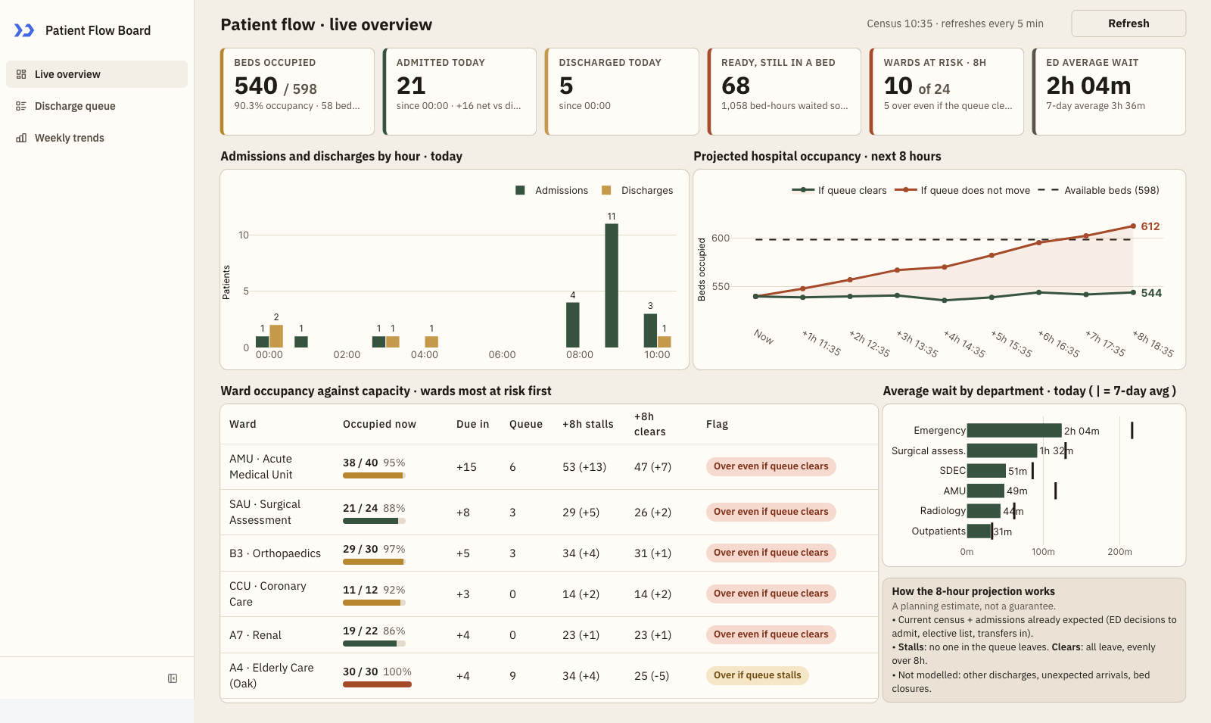This screenshot has width=1211, height=723.
Task: Click the AMU Acute Medical Unit occupancy bar
Action: click(x=374, y=475)
